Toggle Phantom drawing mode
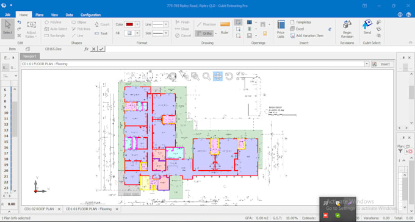This screenshot has height=222, width=415. (x=206, y=24)
